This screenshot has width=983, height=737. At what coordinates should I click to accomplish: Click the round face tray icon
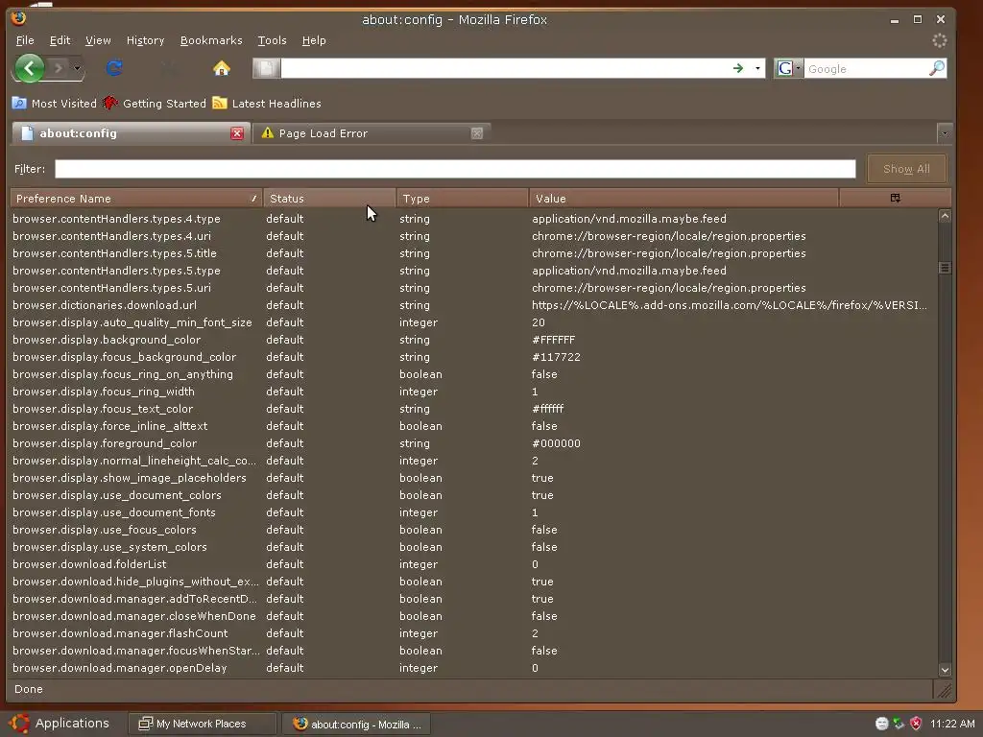[881, 724]
